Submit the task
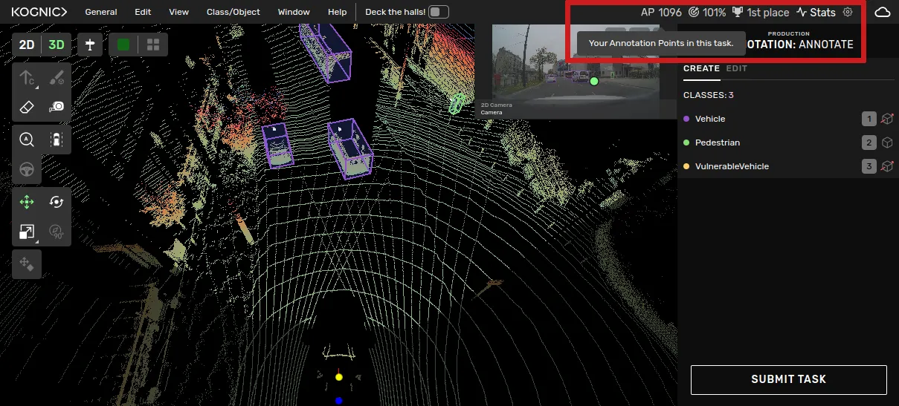 point(788,379)
